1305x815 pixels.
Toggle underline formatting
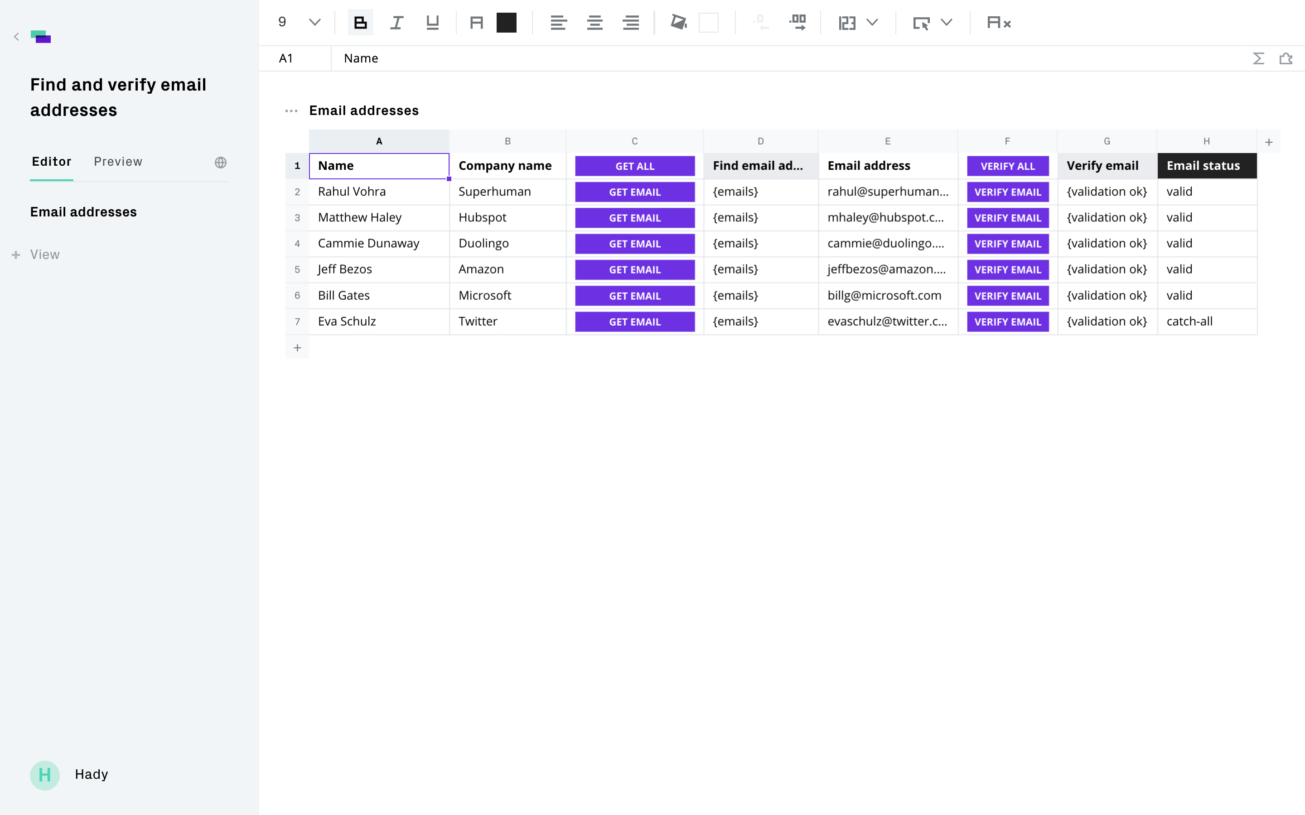point(432,23)
